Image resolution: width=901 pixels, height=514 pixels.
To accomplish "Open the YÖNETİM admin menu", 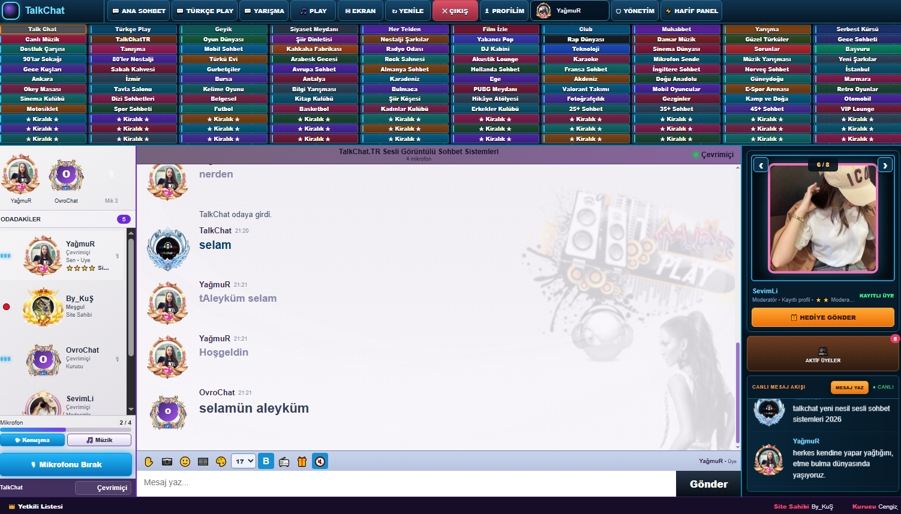I will [x=635, y=11].
